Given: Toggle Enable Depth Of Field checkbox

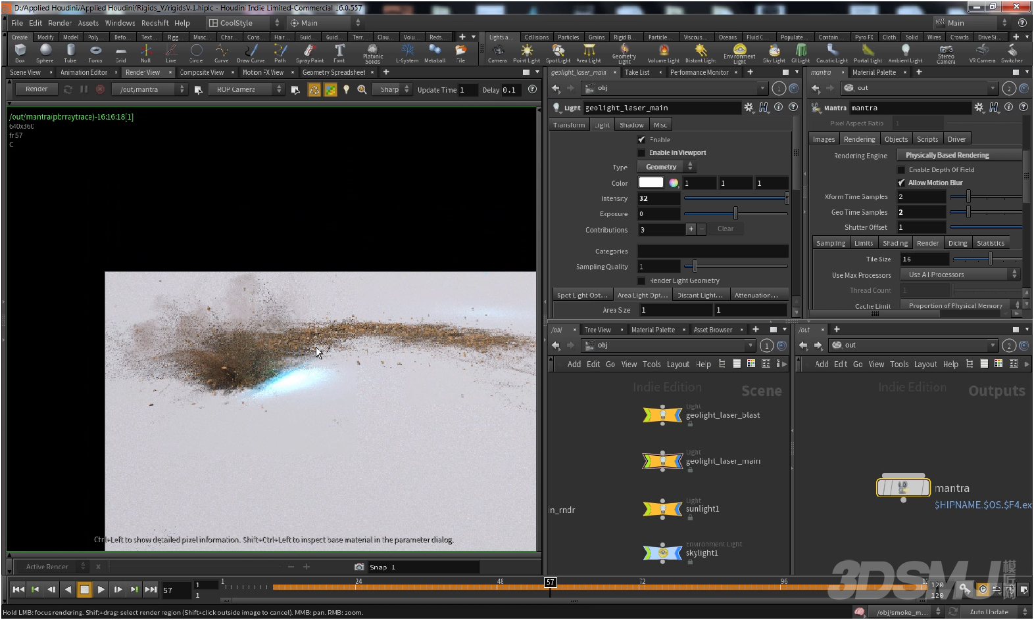Looking at the screenshot, I should pyautogui.click(x=901, y=169).
